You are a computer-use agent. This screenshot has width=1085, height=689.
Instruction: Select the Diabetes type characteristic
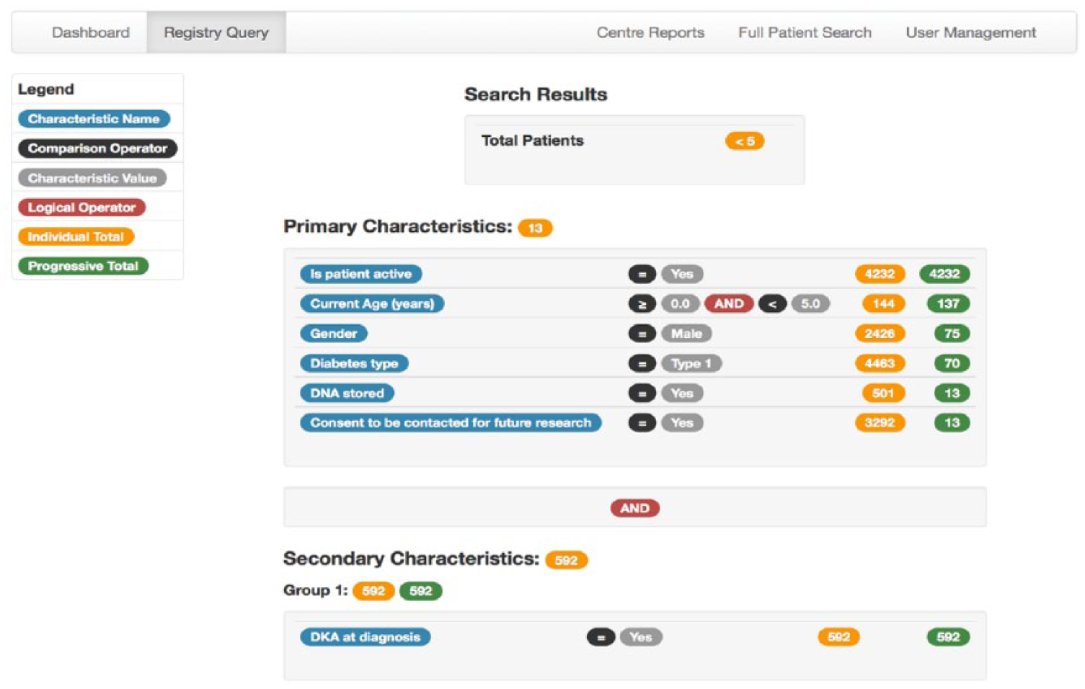pos(355,363)
